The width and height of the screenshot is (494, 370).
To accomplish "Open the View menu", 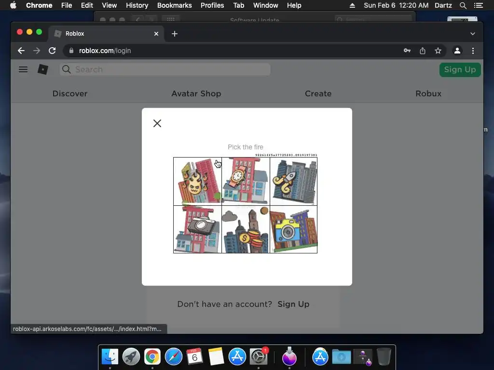I will coord(110,5).
